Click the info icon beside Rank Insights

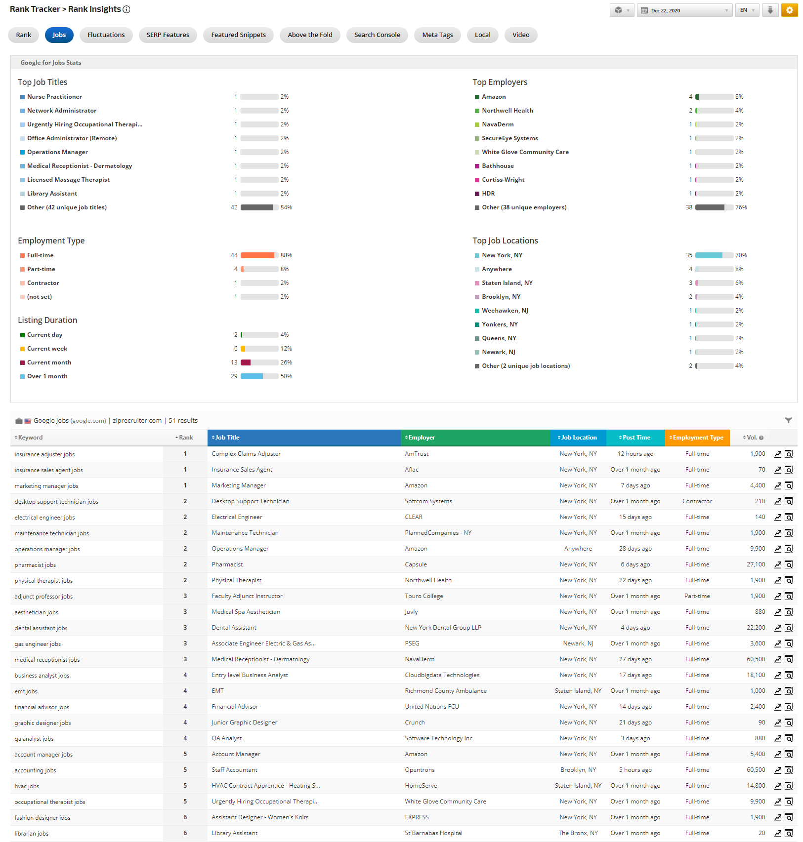[x=127, y=9]
